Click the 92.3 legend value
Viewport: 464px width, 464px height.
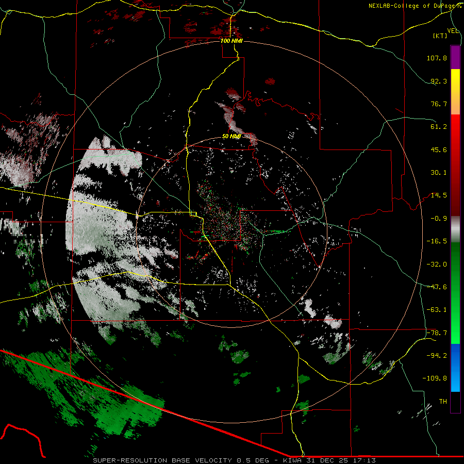(439, 81)
